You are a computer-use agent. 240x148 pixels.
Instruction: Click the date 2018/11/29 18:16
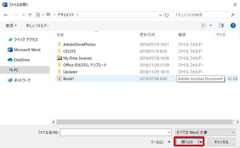154,72
